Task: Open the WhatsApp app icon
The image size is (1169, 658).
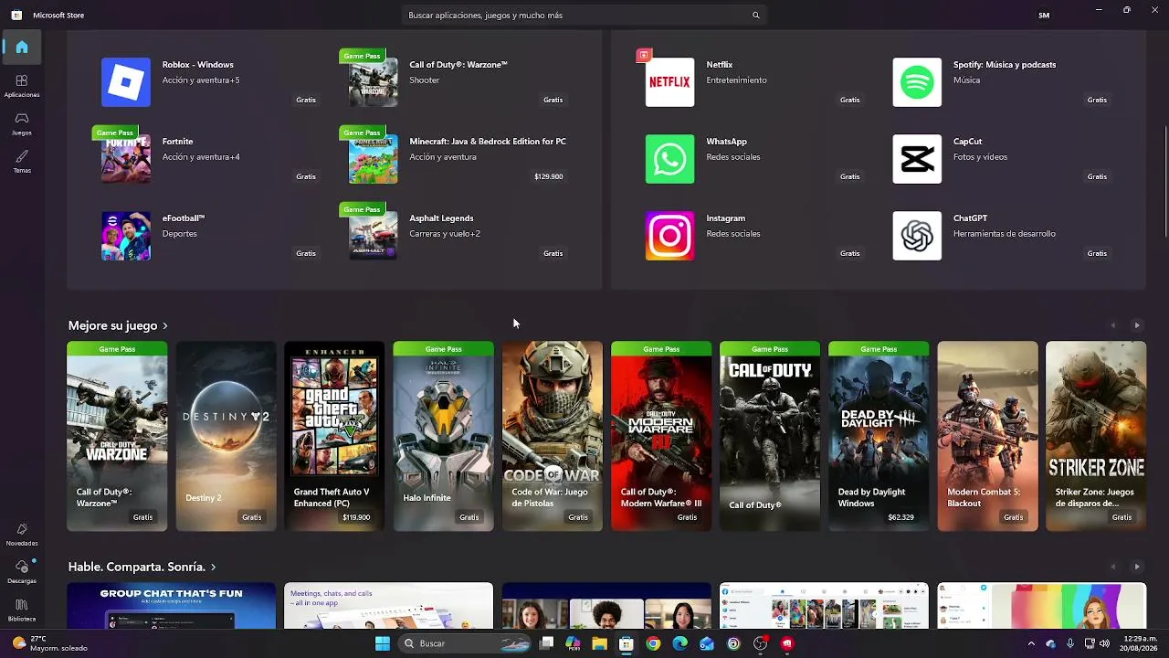Action: point(669,159)
